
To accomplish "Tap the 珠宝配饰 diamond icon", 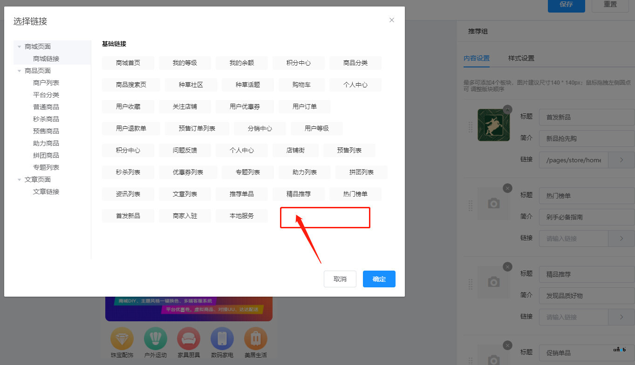I will pyautogui.click(x=122, y=338).
